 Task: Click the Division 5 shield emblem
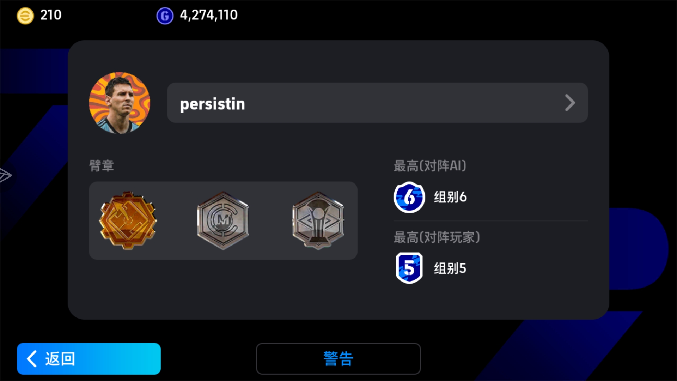[x=409, y=268]
